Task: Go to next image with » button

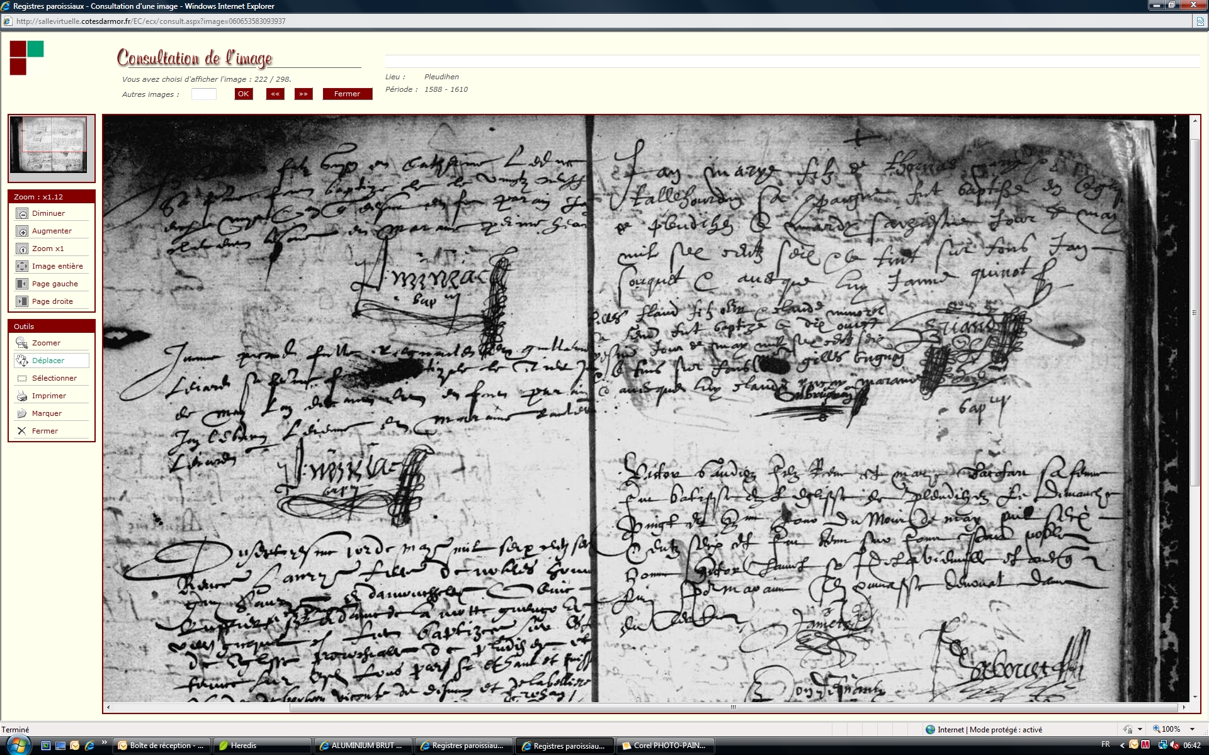Action: pos(304,94)
